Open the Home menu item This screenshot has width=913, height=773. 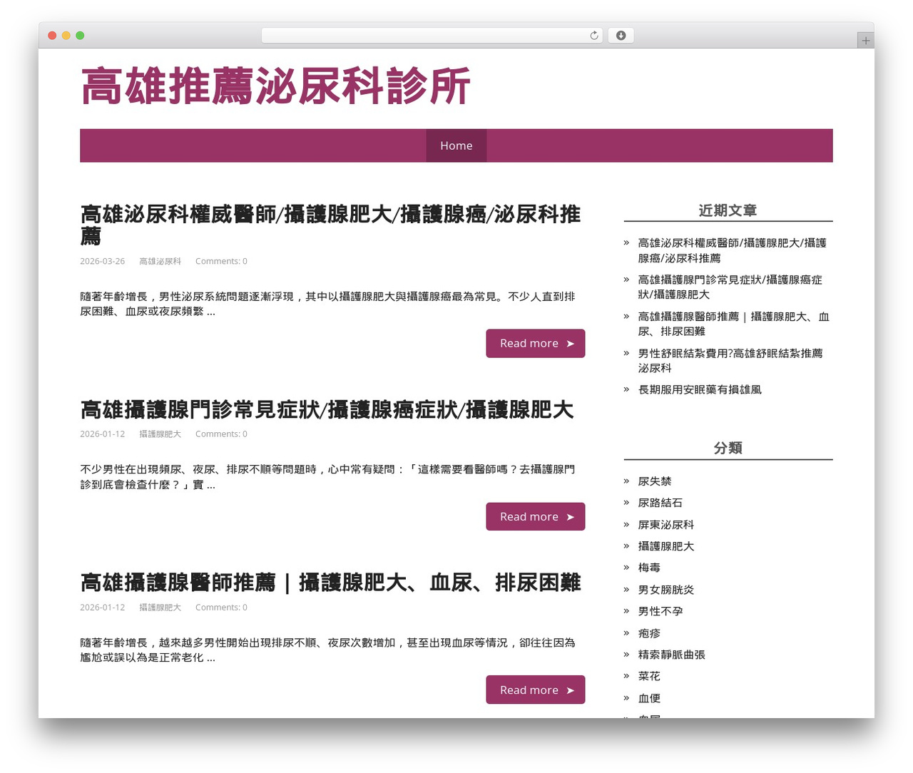456,145
